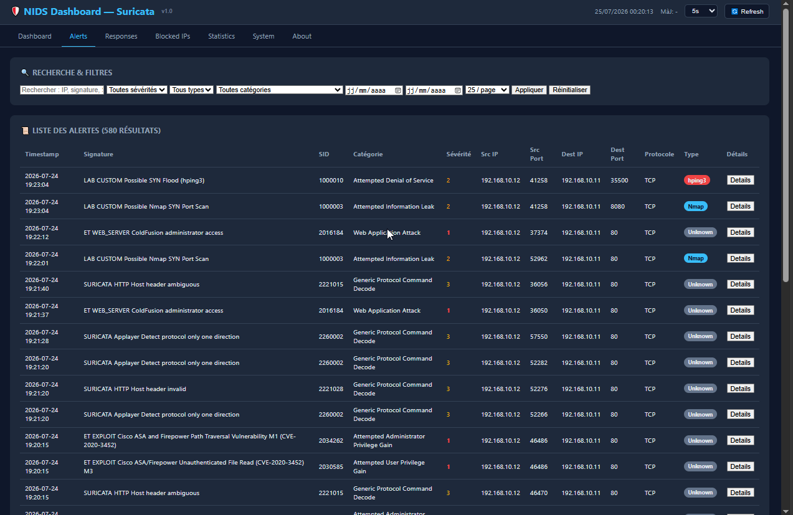Open the Responses tab
The width and height of the screenshot is (793, 515).
[x=121, y=36]
